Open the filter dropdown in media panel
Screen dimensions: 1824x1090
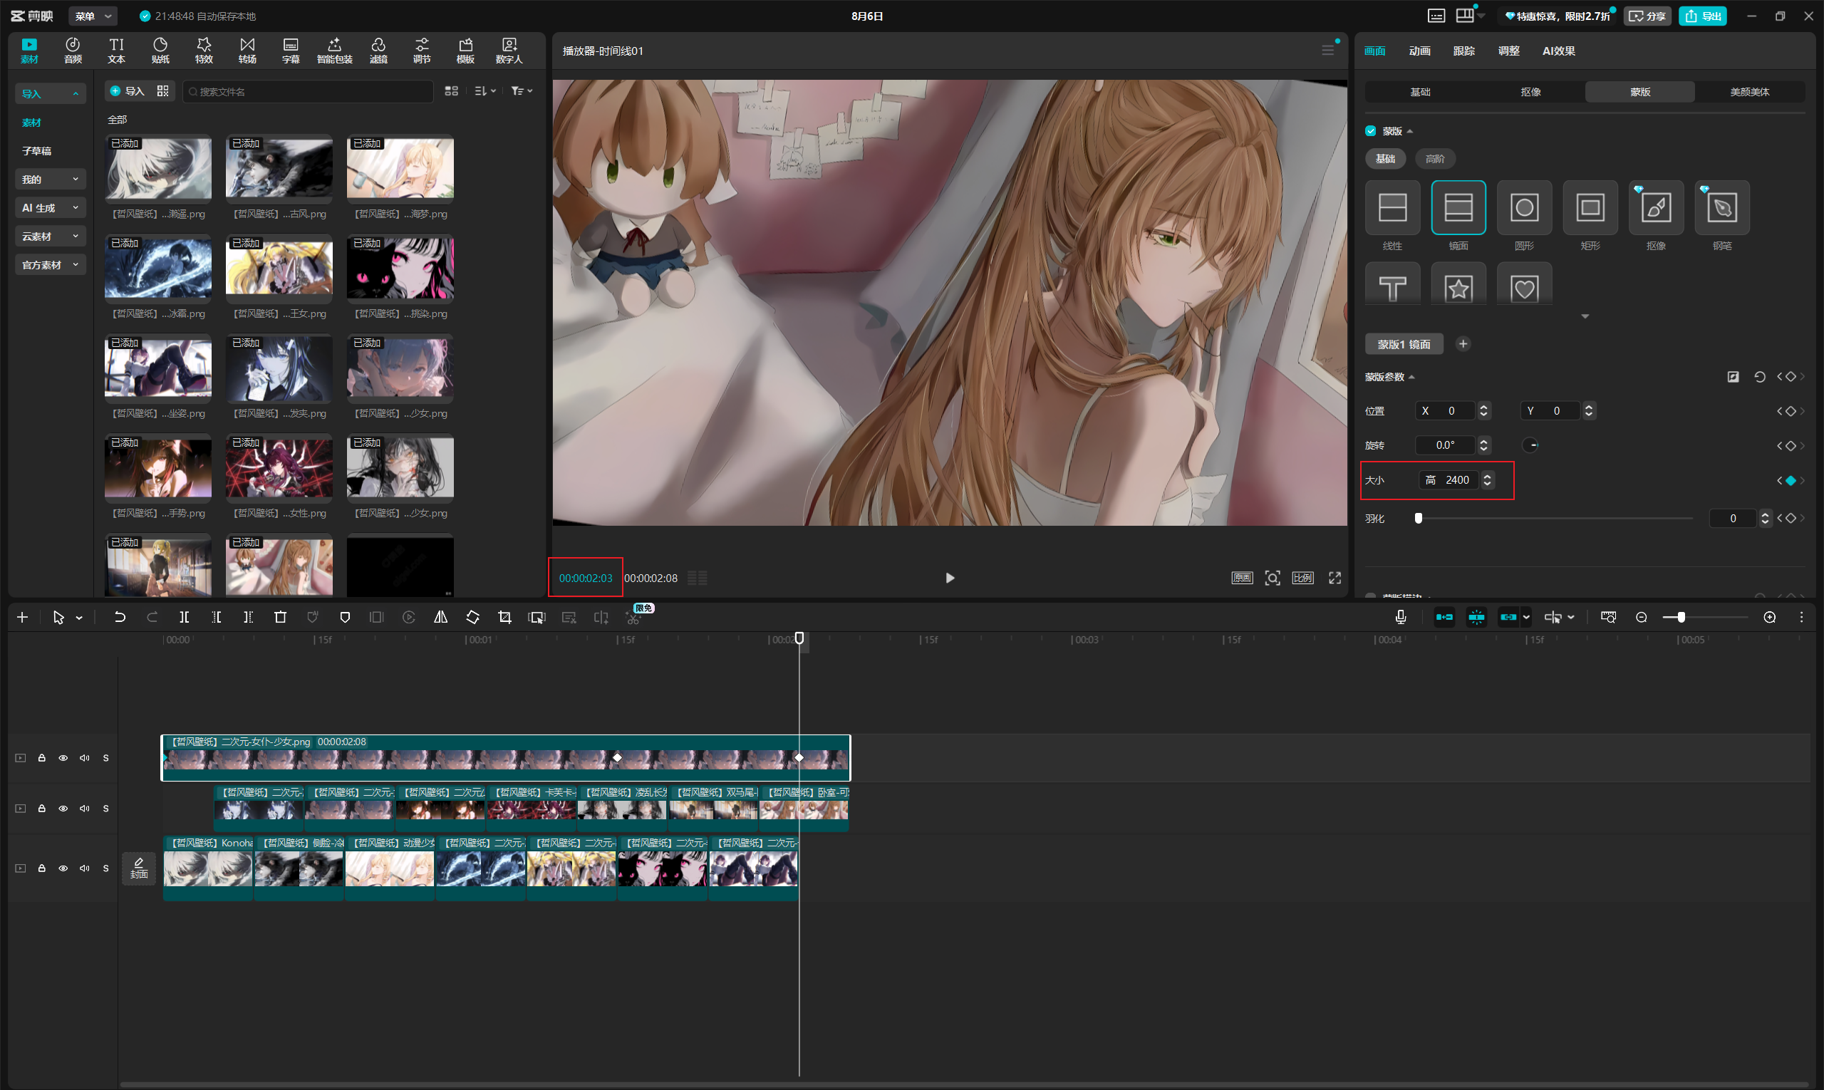[522, 91]
